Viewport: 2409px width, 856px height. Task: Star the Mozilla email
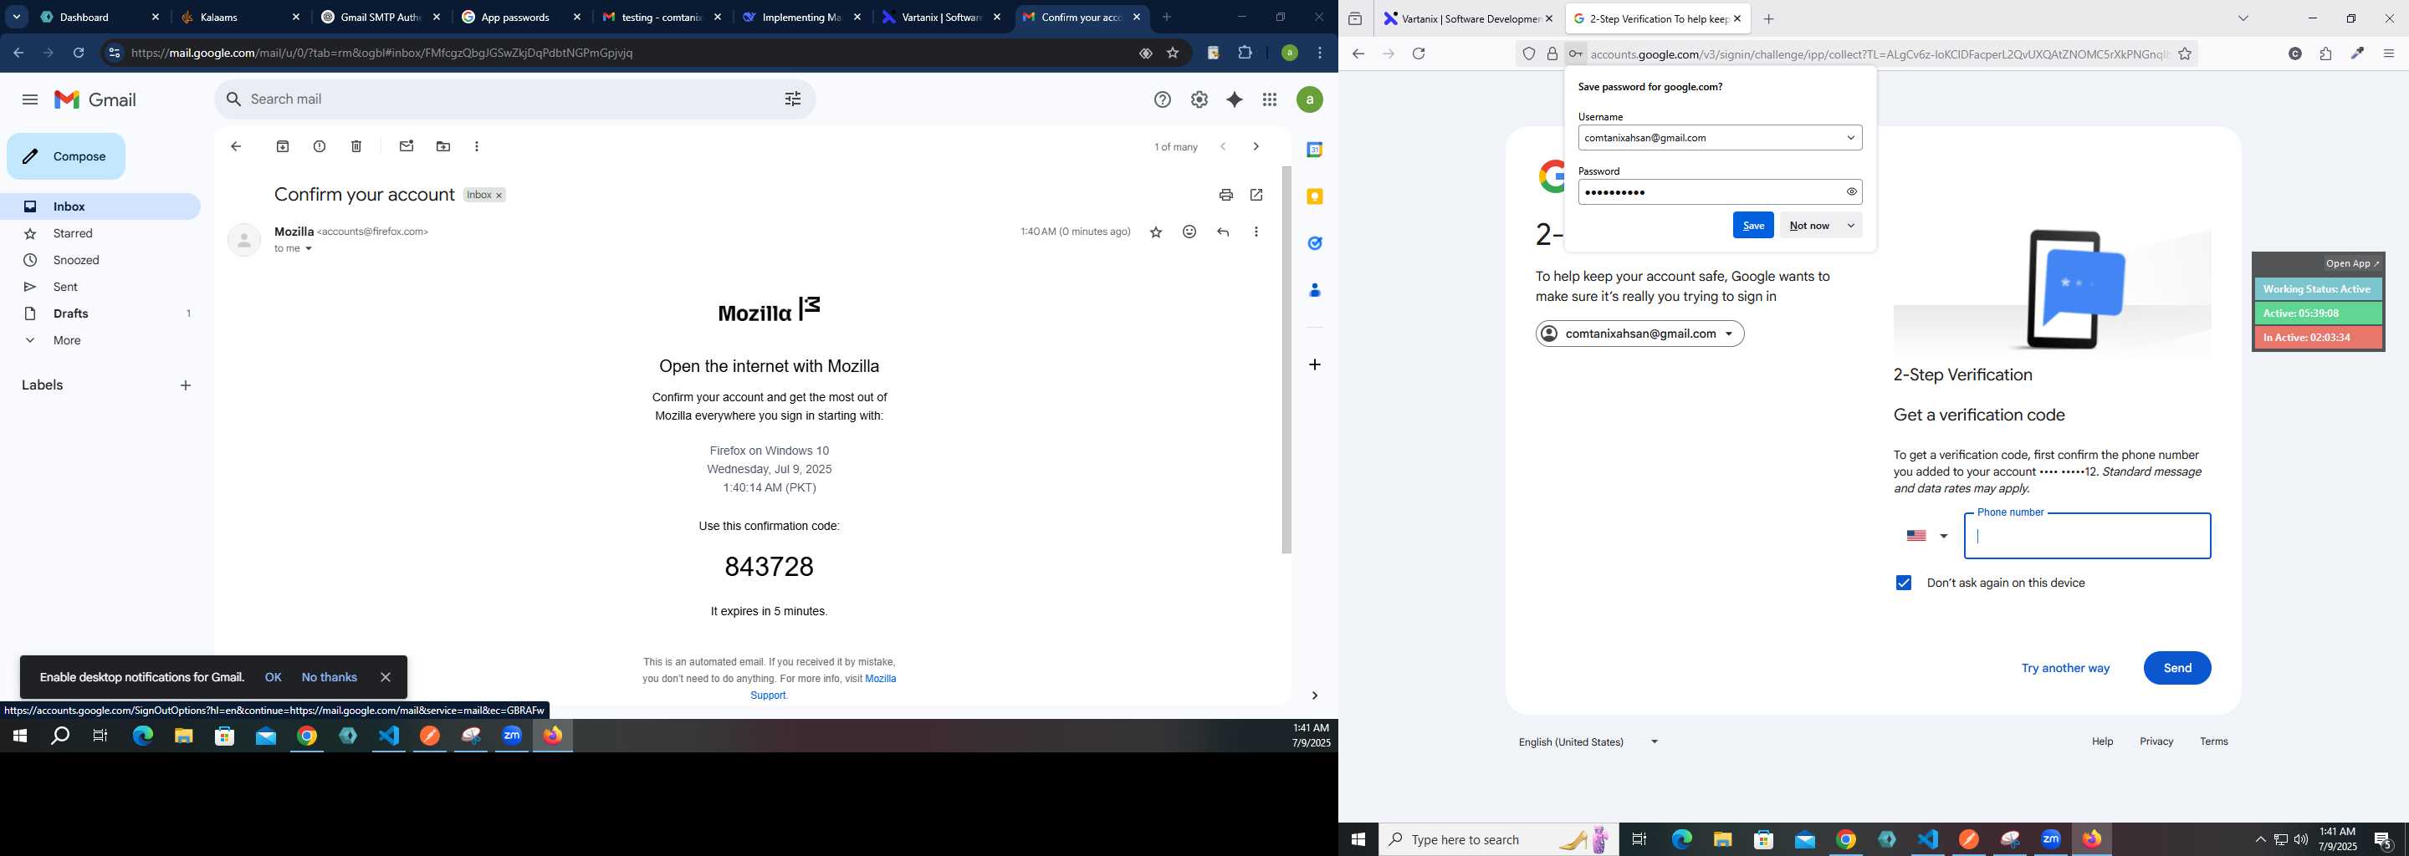click(x=1156, y=232)
